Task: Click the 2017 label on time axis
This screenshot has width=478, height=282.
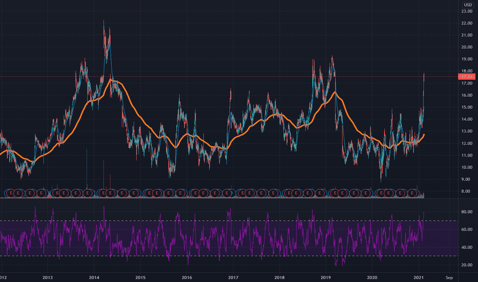Action: 233,277
